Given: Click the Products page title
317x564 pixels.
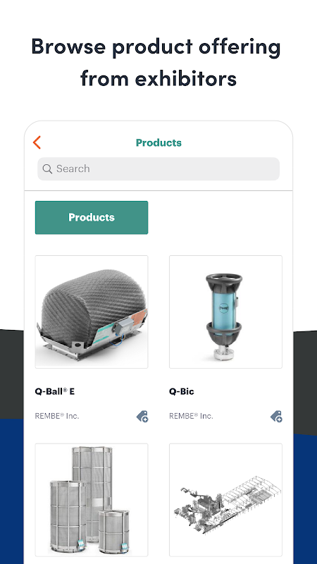Looking at the screenshot, I should tap(158, 143).
